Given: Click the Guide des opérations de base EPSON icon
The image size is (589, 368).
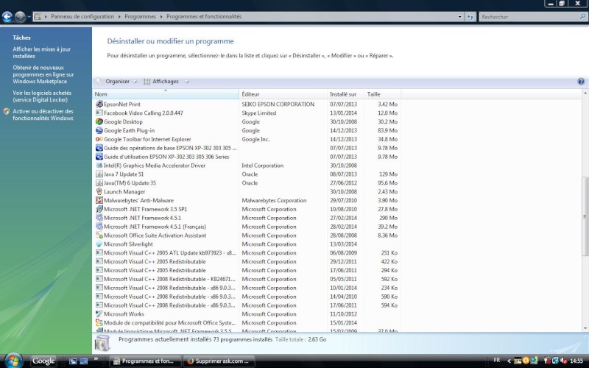Looking at the screenshot, I should pyautogui.click(x=99, y=148).
